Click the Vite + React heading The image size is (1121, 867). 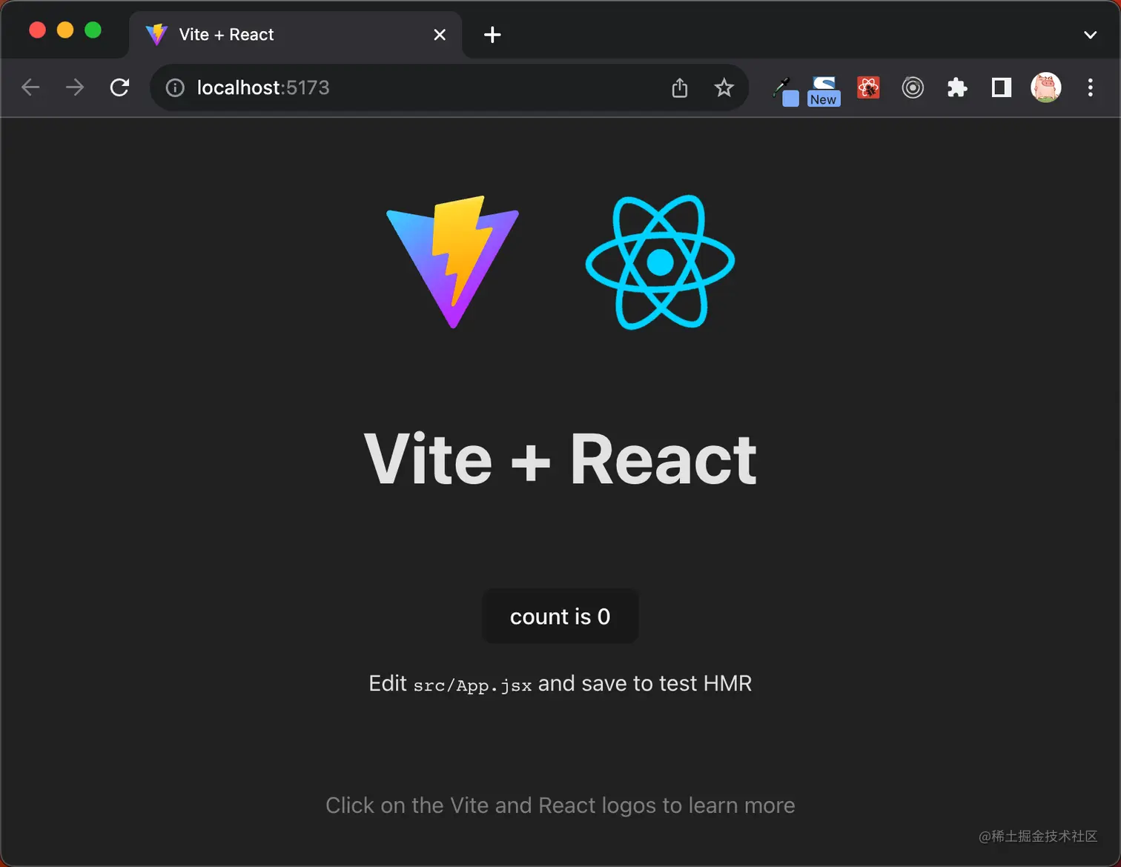[x=560, y=459]
